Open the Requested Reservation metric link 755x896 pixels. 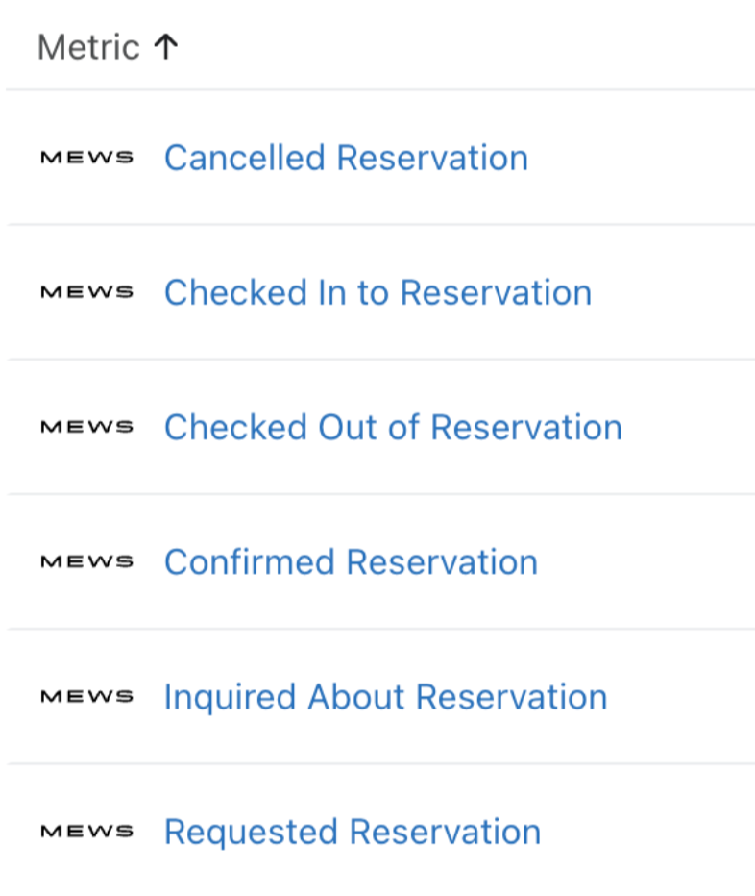coord(353,831)
